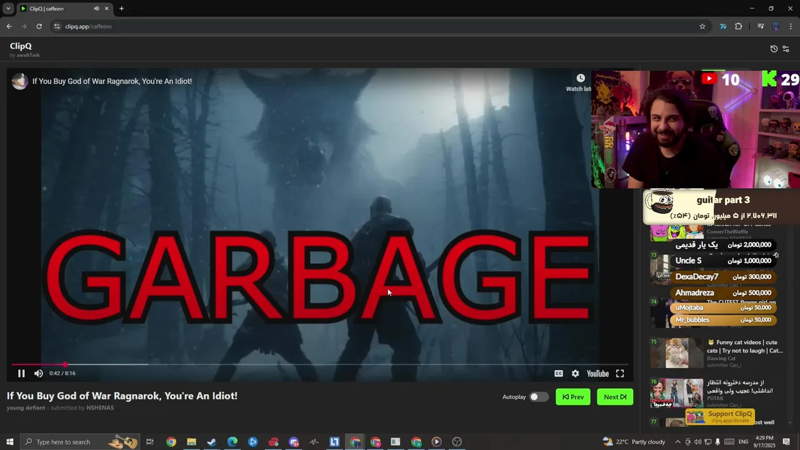Close the ClipQ caffeinn tab

click(x=106, y=9)
